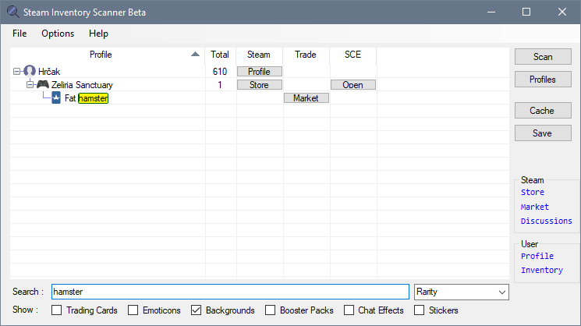Screen dimensions: 581x326
Task: Click the Cache button
Action: (x=543, y=111)
